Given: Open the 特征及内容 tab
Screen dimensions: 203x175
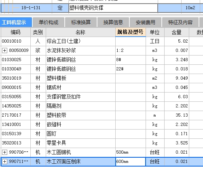Looking at the screenshot, I should pyautogui.click(x=180, y=22).
